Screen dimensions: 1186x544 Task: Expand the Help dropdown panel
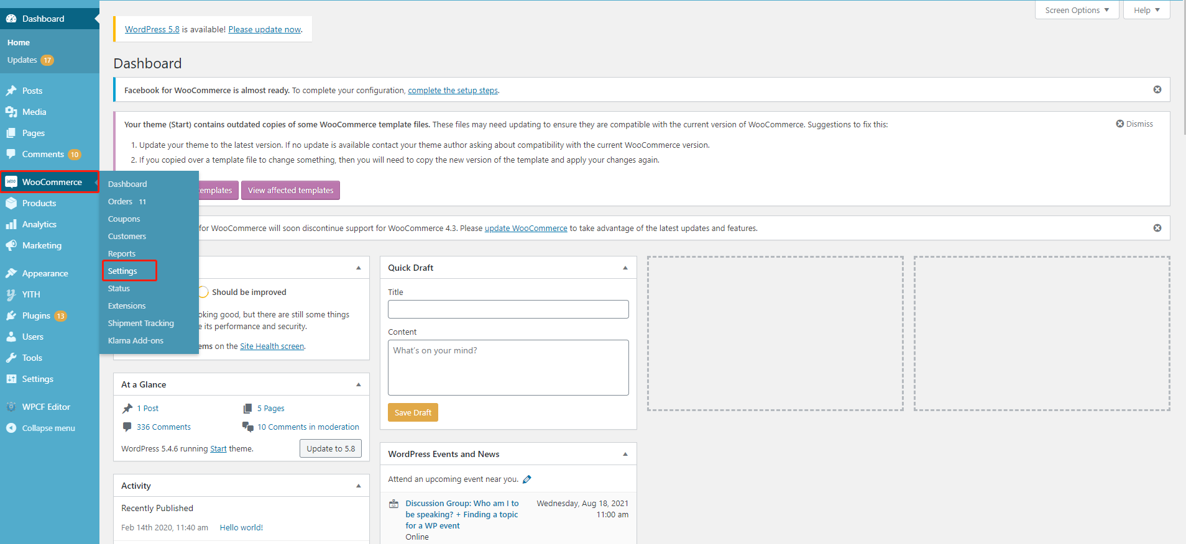click(1146, 11)
